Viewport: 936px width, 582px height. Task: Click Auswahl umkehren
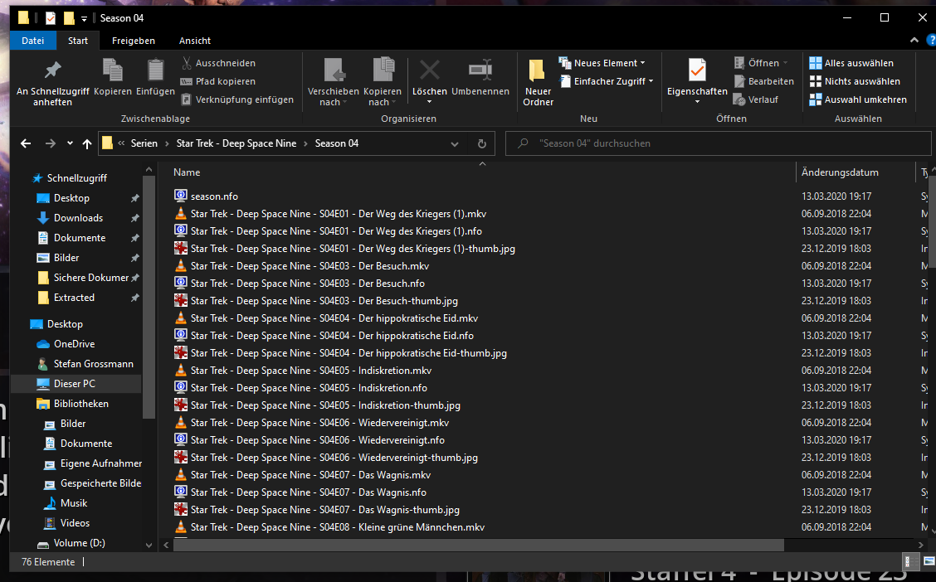(858, 99)
